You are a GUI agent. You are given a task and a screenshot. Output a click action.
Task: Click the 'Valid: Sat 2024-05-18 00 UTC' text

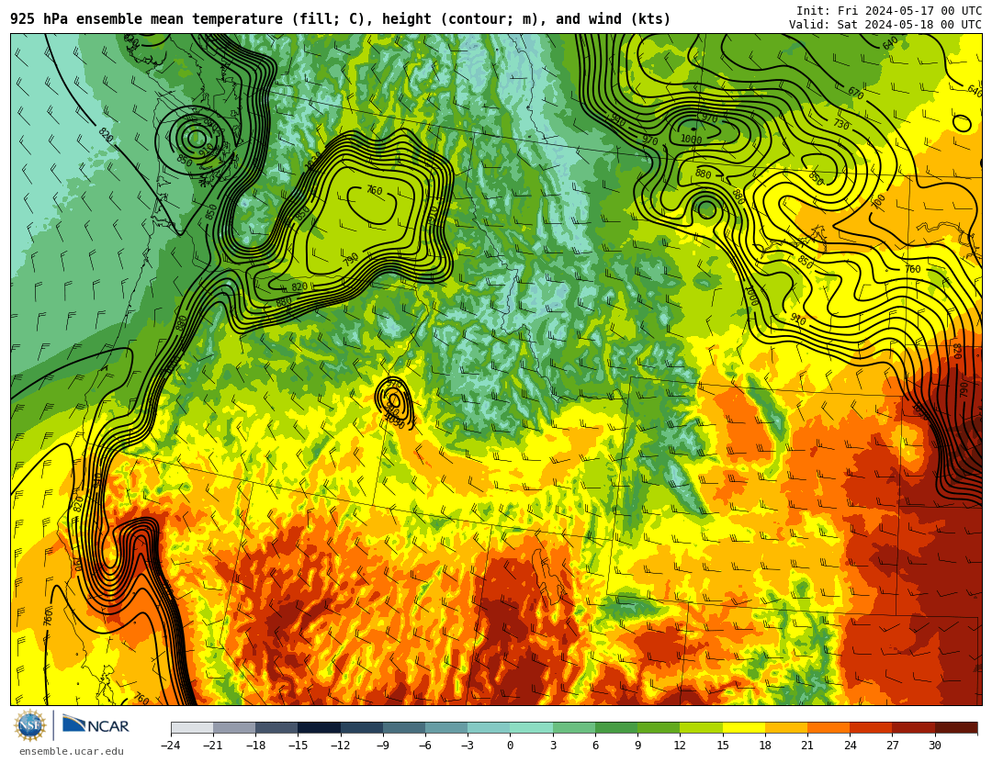(885, 25)
